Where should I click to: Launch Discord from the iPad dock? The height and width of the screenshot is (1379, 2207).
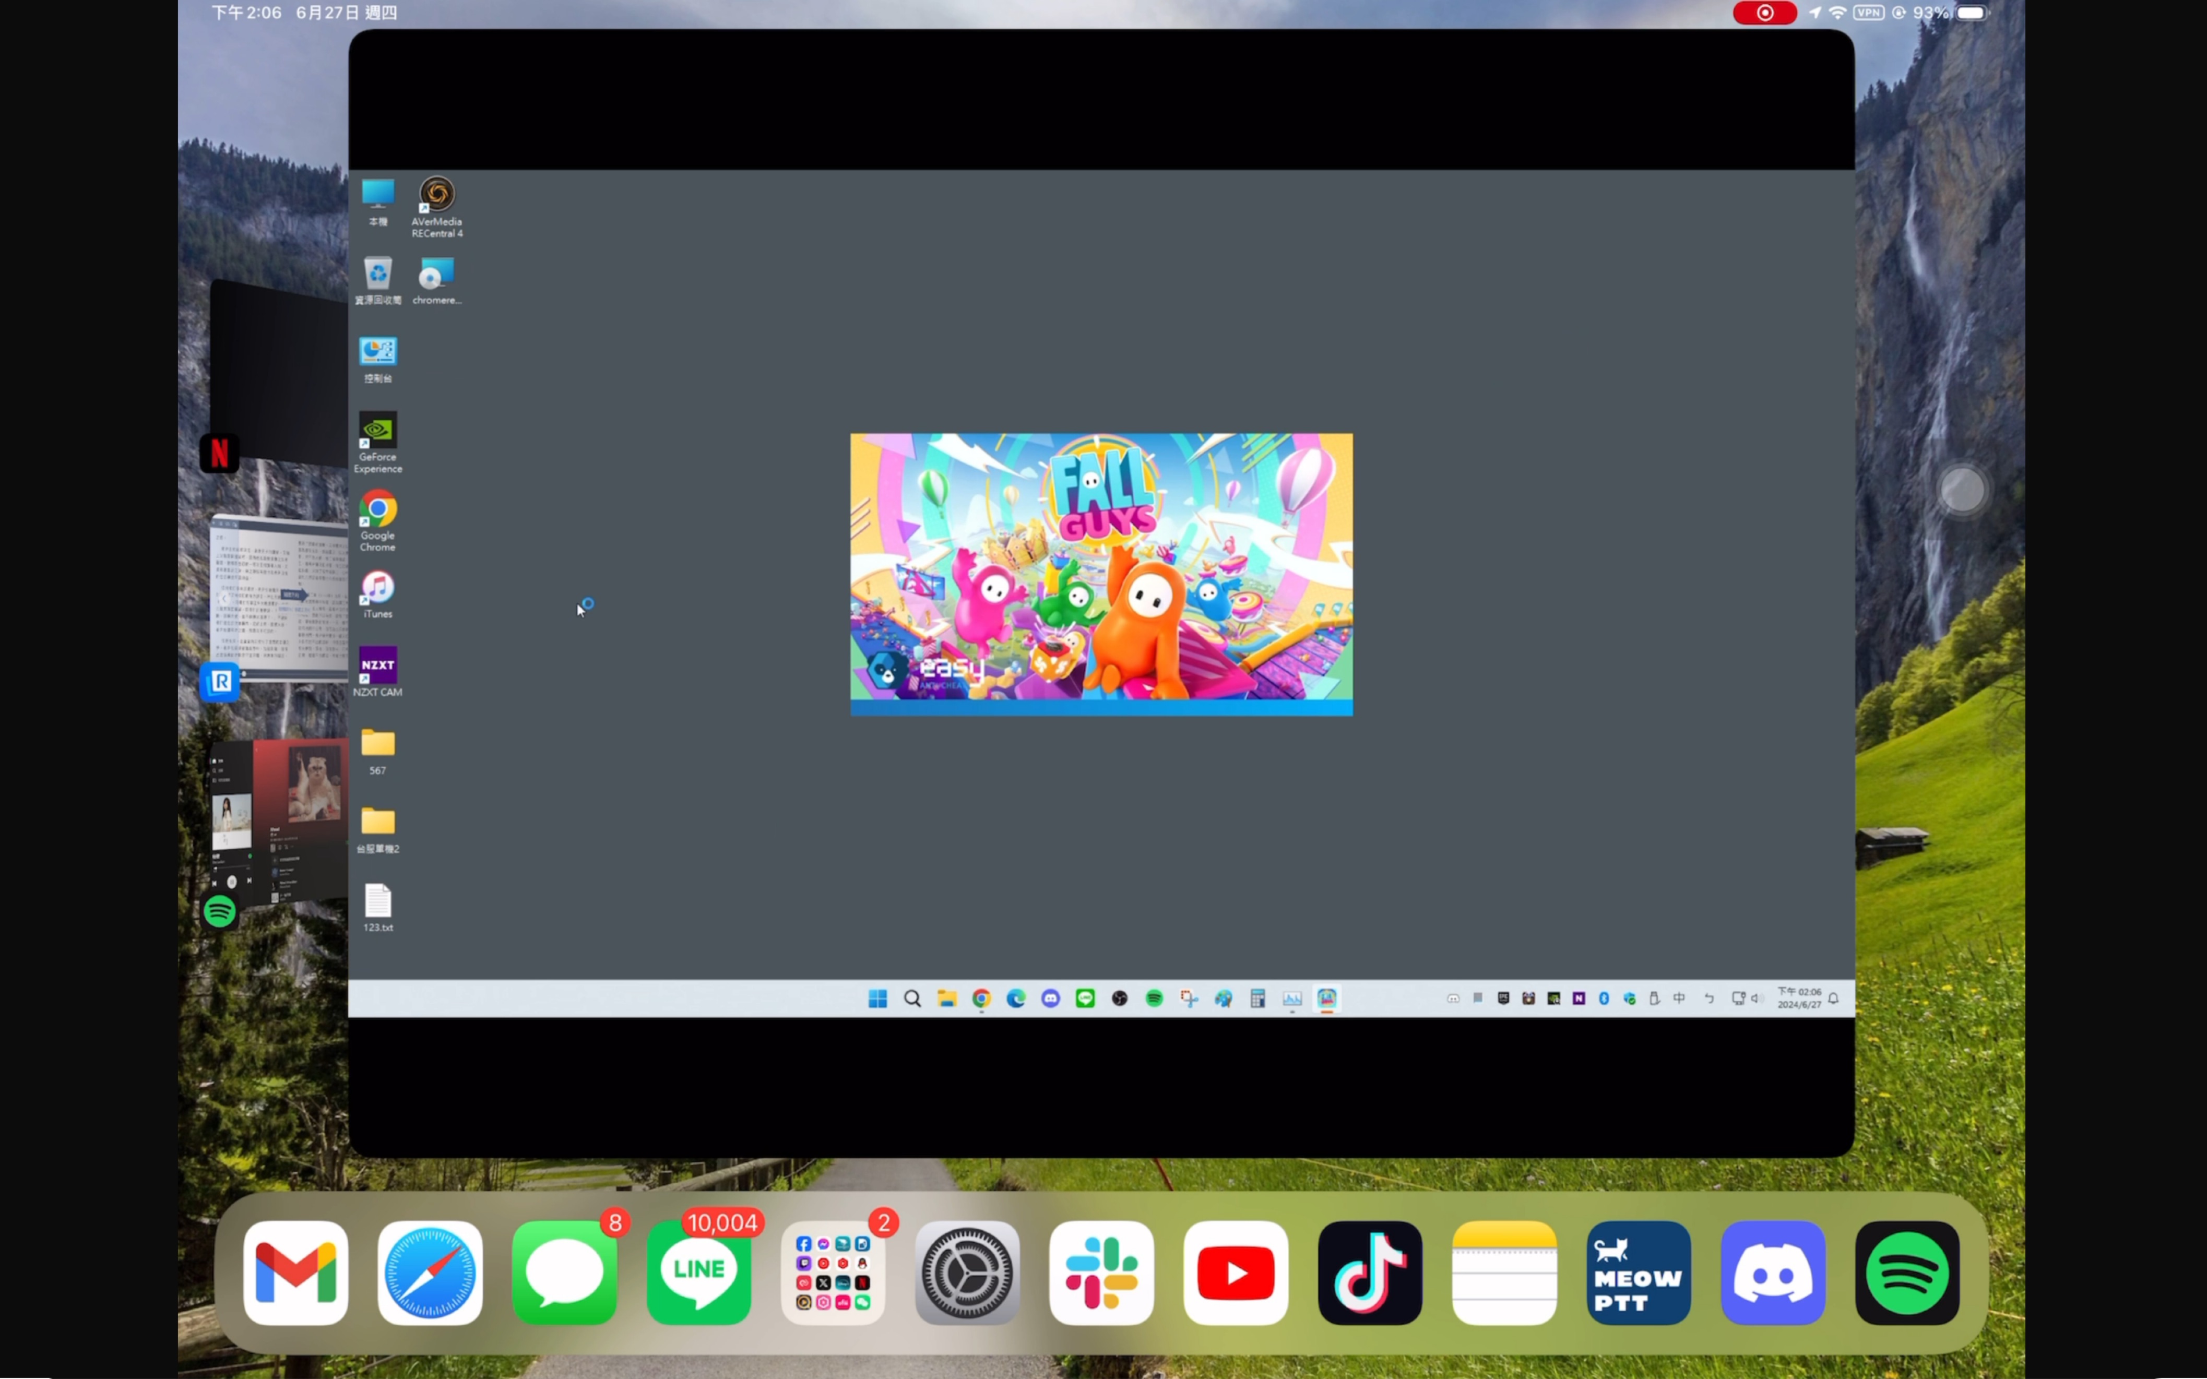point(1773,1273)
